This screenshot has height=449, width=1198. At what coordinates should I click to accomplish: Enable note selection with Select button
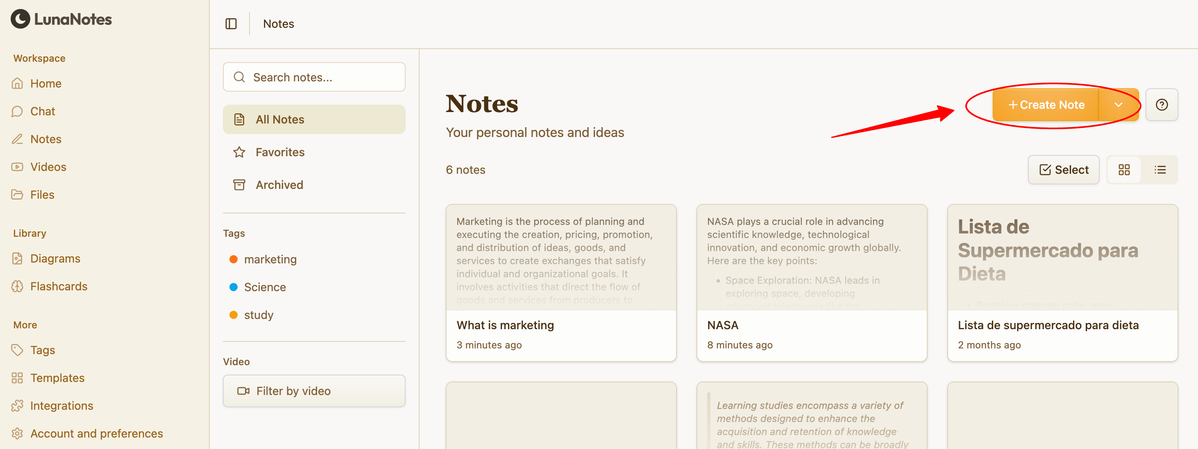(1064, 170)
